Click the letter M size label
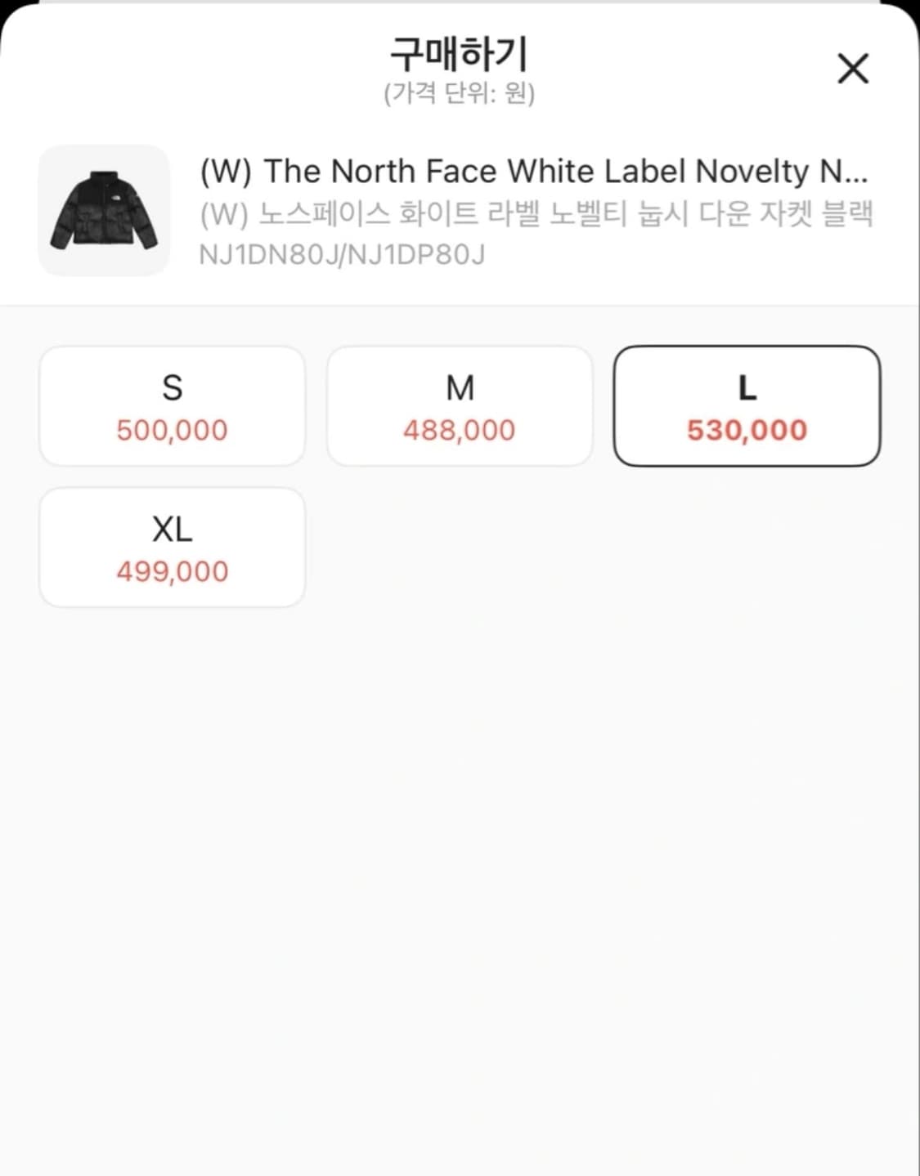Screen dimensions: 920x1176 [460, 387]
